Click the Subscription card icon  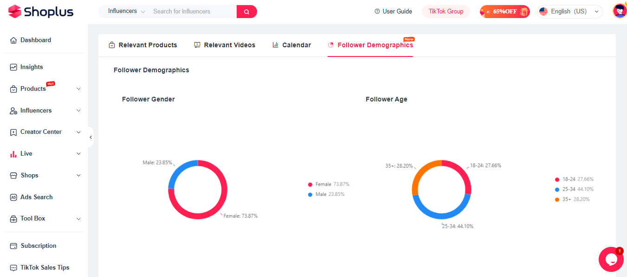pyautogui.click(x=13, y=246)
